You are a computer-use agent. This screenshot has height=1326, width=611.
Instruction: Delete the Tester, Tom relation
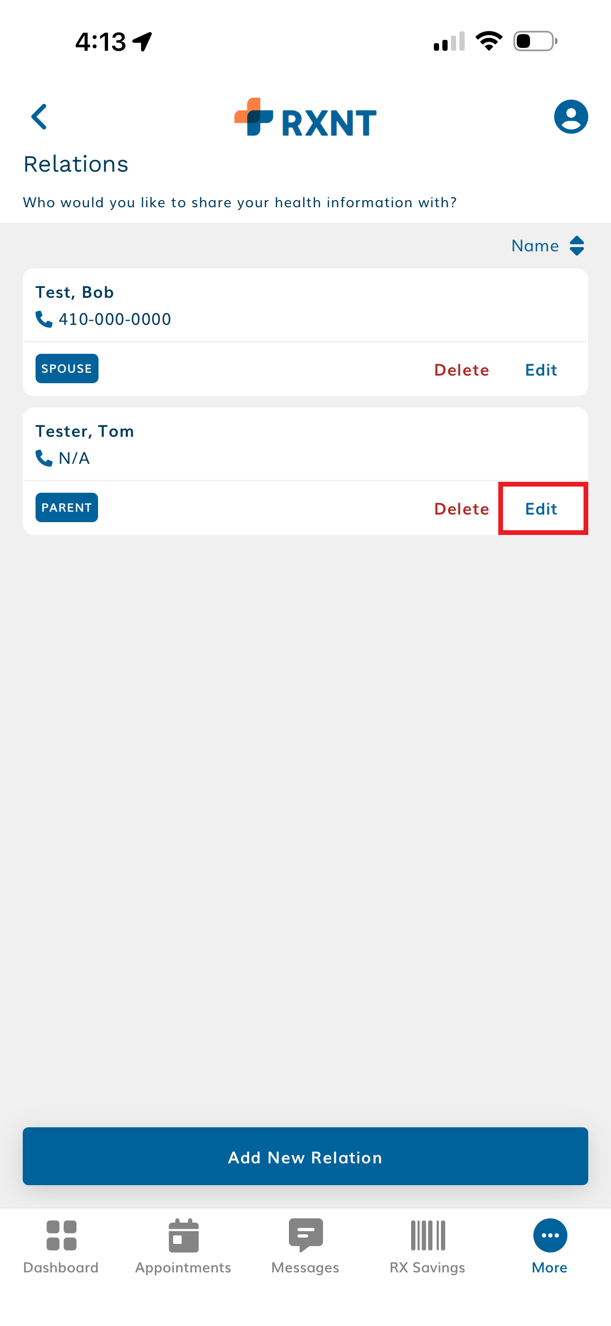[461, 508]
